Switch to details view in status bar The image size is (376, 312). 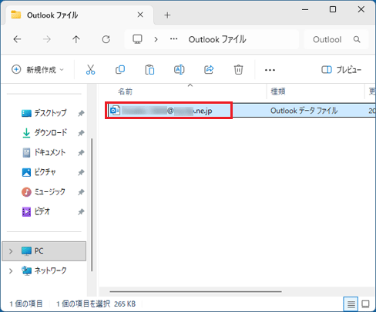pyautogui.click(x=351, y=304)
